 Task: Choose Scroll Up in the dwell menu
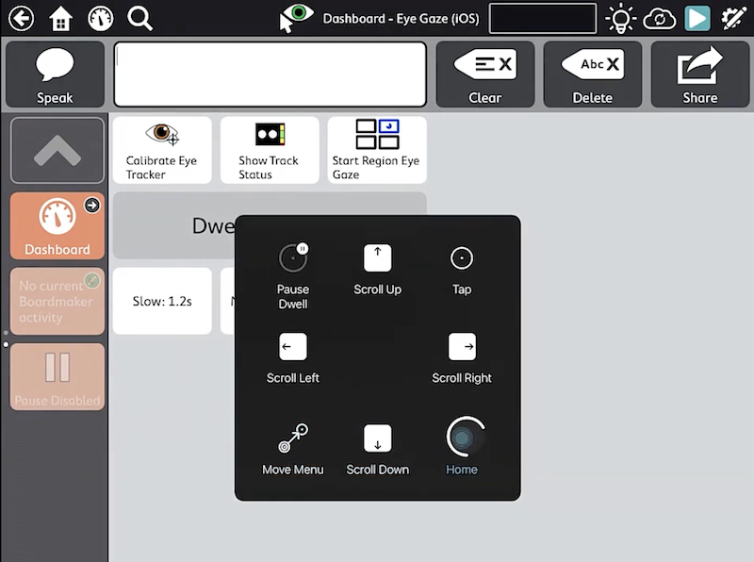pyautogui.click(x=377, y=270)
